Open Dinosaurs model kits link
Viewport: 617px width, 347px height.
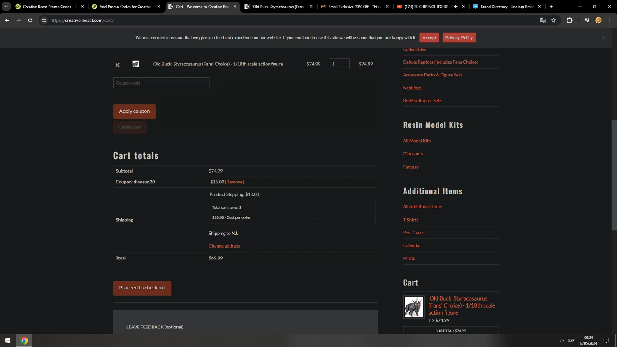413,153
